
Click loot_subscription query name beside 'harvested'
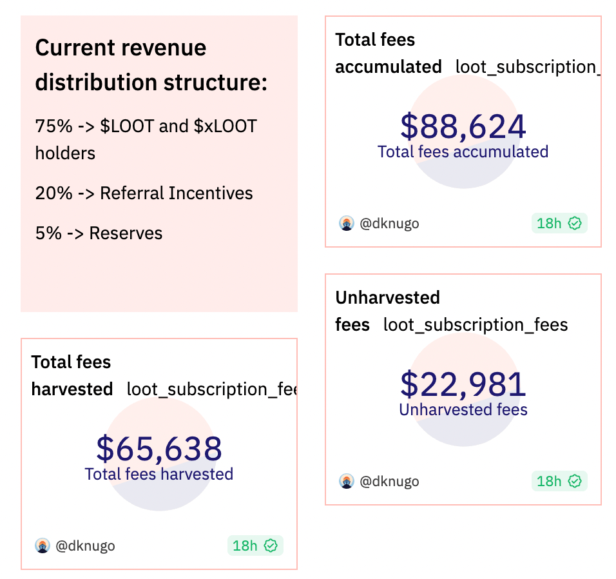pos(211,389)
